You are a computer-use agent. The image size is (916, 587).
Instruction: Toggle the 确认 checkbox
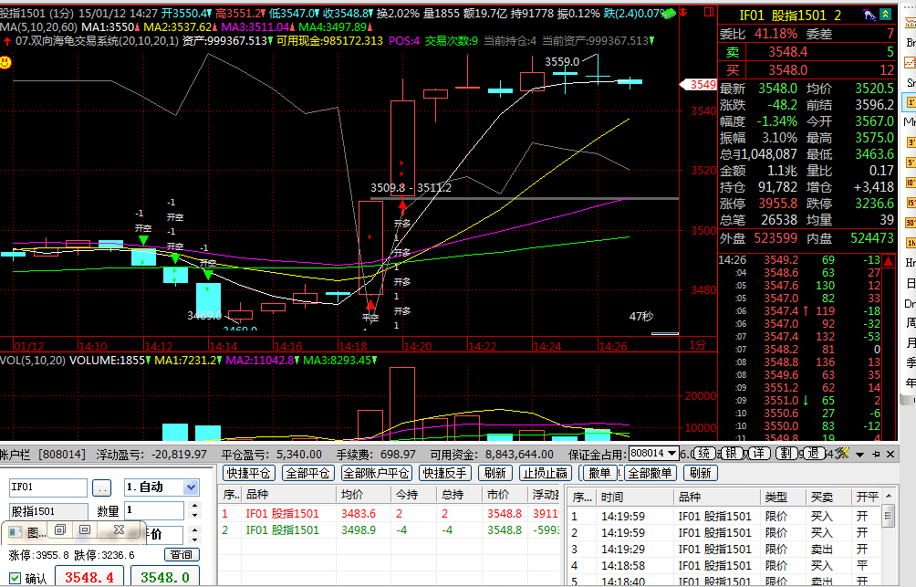click(x=16, y=578)
